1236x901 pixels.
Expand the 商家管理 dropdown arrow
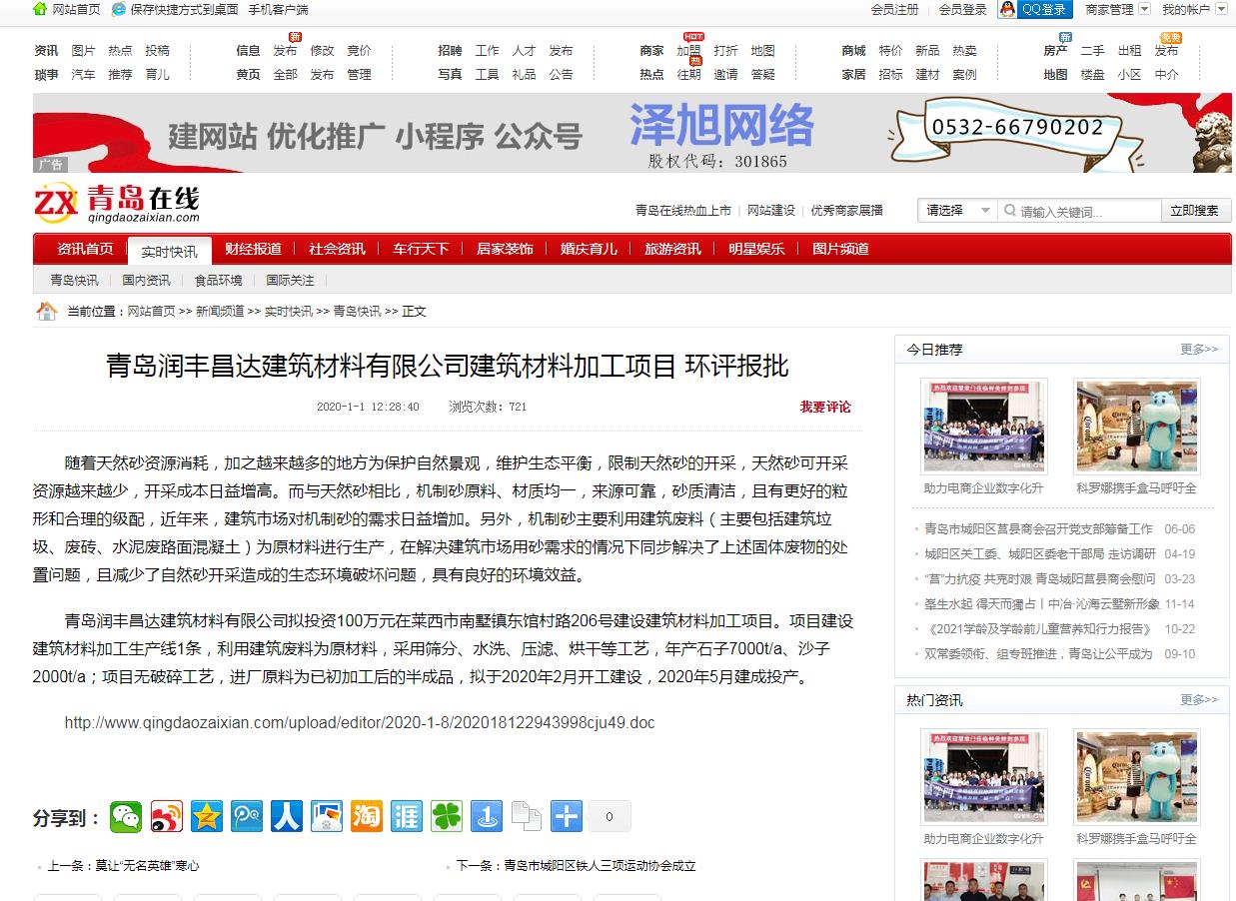[1143, 9]
